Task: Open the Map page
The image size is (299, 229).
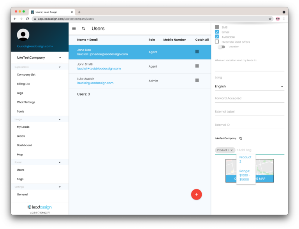Action: [x=20, y=154]
